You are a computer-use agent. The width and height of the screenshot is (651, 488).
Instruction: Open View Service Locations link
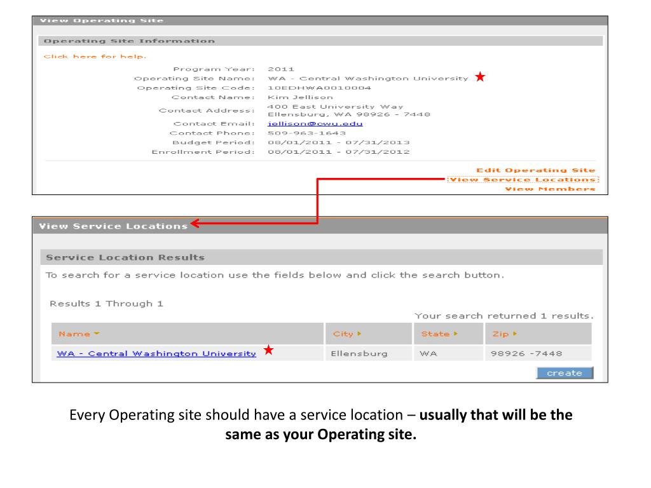click(523, 180)
